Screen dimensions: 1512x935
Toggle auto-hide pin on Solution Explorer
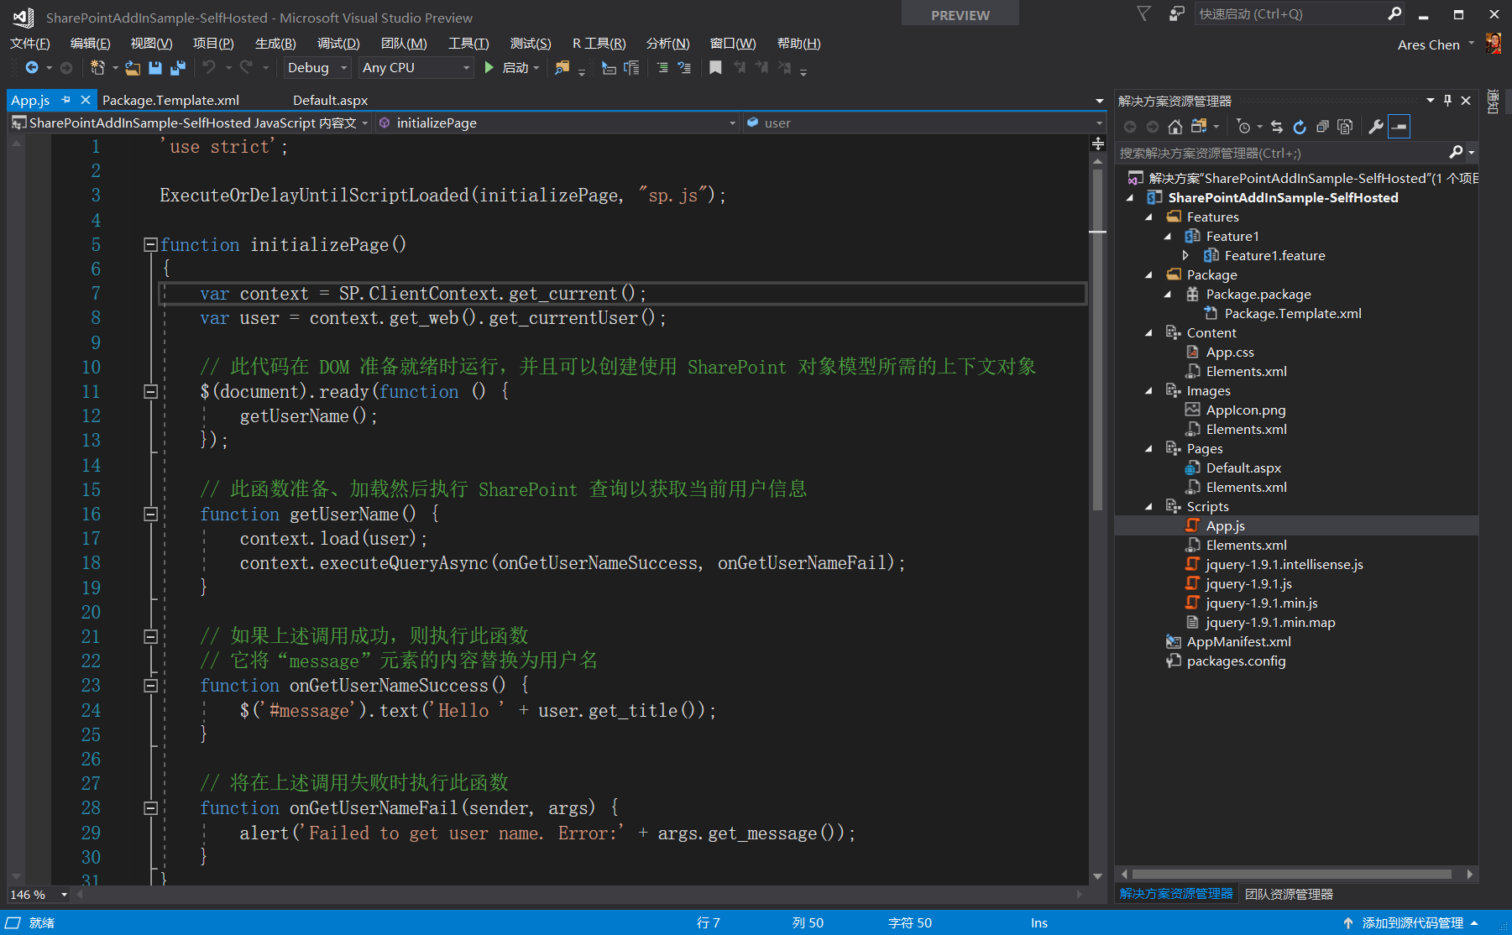1447,100
